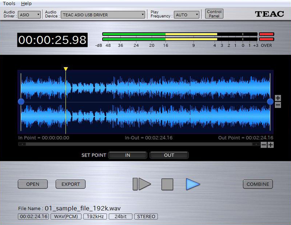Click the left blue In point handle

21,102
